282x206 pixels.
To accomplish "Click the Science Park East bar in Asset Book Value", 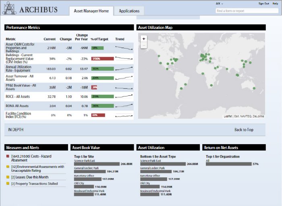I will pyautogui.click(x=97, y=164).
